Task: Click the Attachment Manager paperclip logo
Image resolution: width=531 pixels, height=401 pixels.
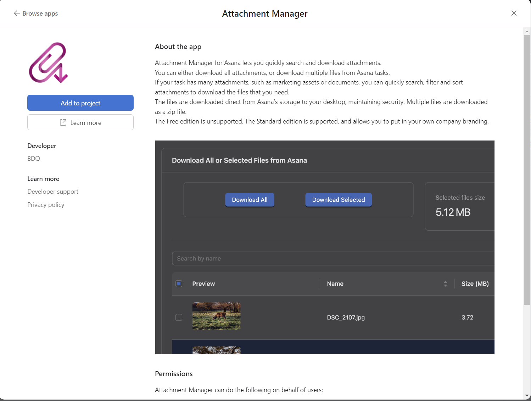Action: pyautogui.click(x=49, y=63)
